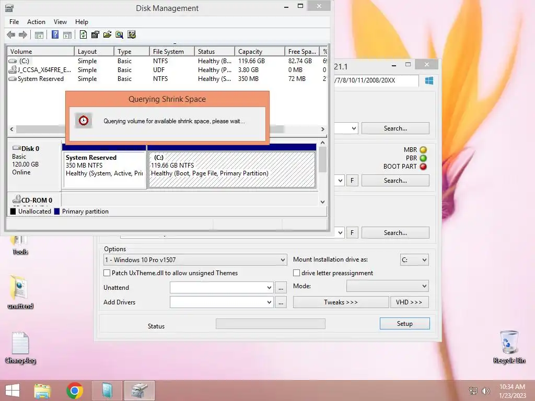Toggle the Show/Hide Console Tree toolbar icon
The width and height of the screenshot is (535, 401).
click(39, 35)
